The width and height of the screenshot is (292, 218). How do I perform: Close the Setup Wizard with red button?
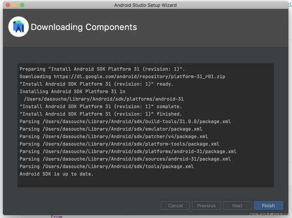tap(8, 5)
